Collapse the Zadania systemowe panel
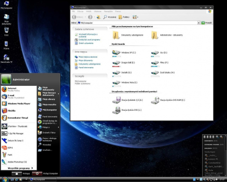Screen dimensions: 227x182 90,29
